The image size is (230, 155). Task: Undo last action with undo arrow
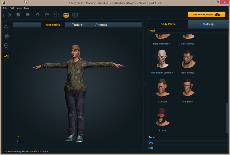click(37, 15)
